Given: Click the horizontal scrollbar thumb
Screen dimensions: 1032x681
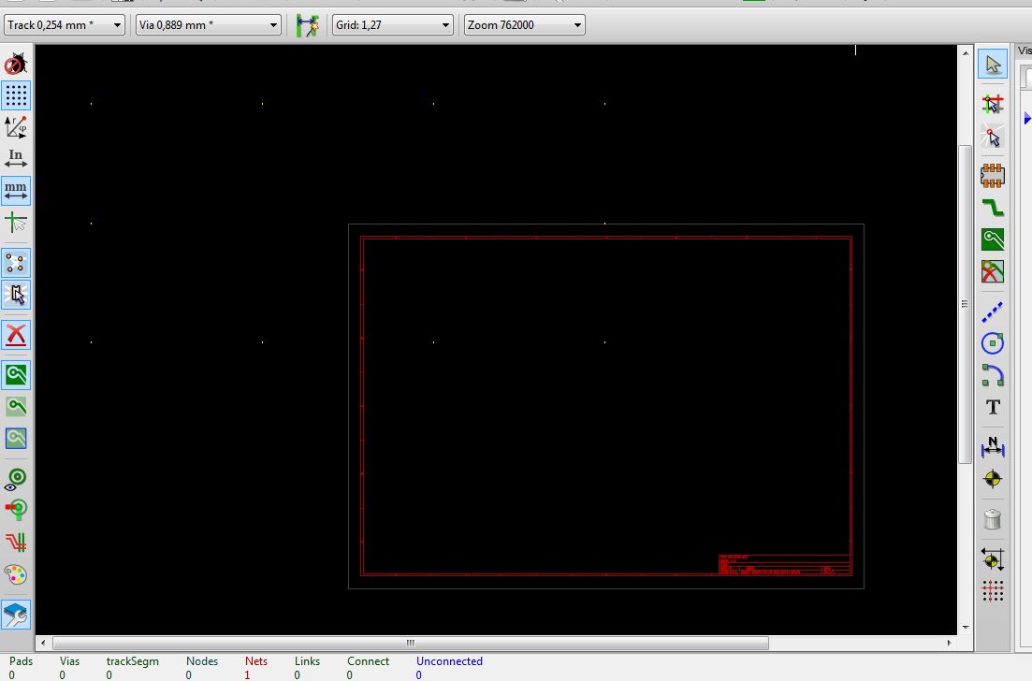Looking at the screenshot, I should tap(410, 644).
